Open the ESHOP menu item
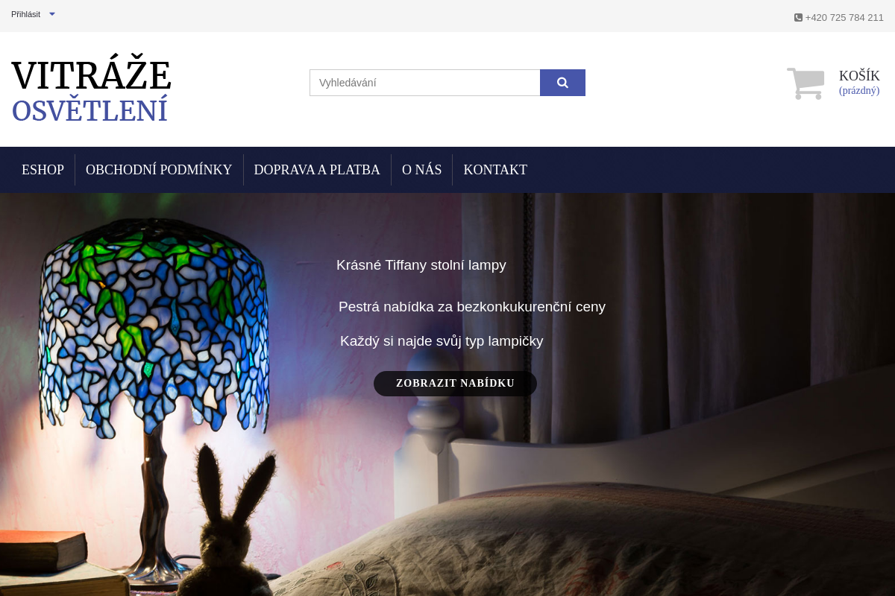This screenshot has width=895, height=596. tap(43, 170)
